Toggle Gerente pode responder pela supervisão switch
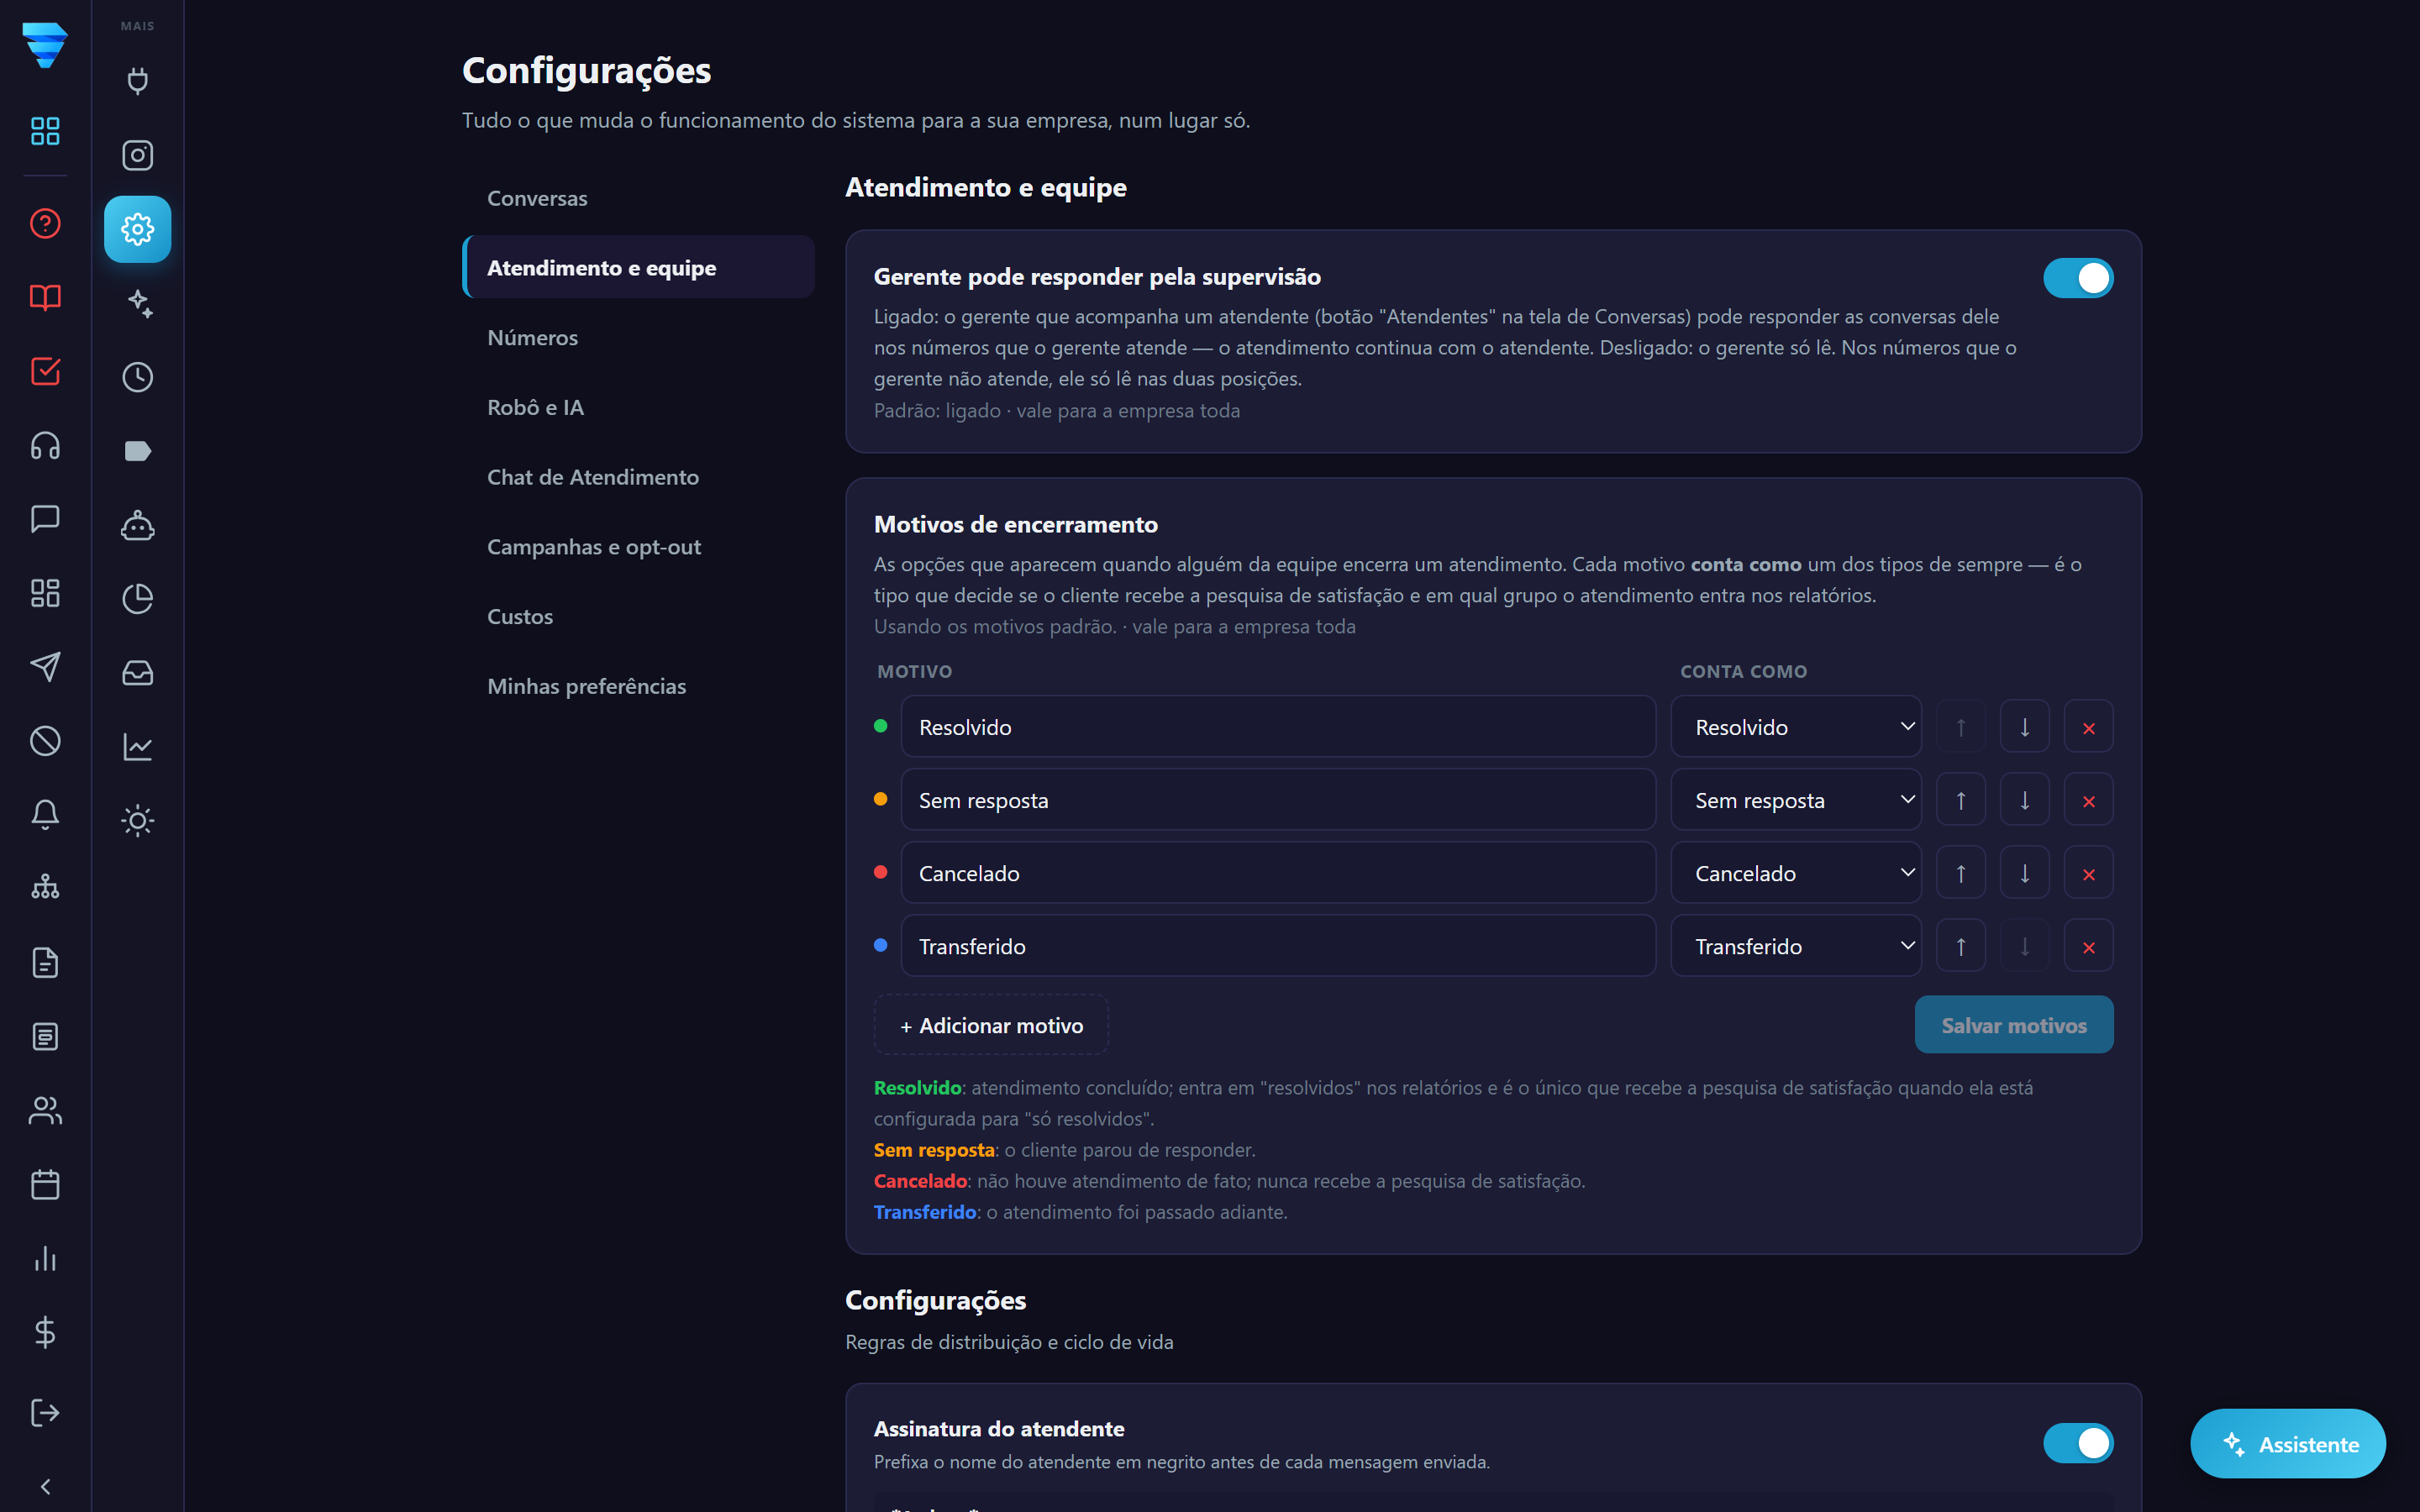The width and height of the screenshot is (2420, 1512). click(2077, 278)
